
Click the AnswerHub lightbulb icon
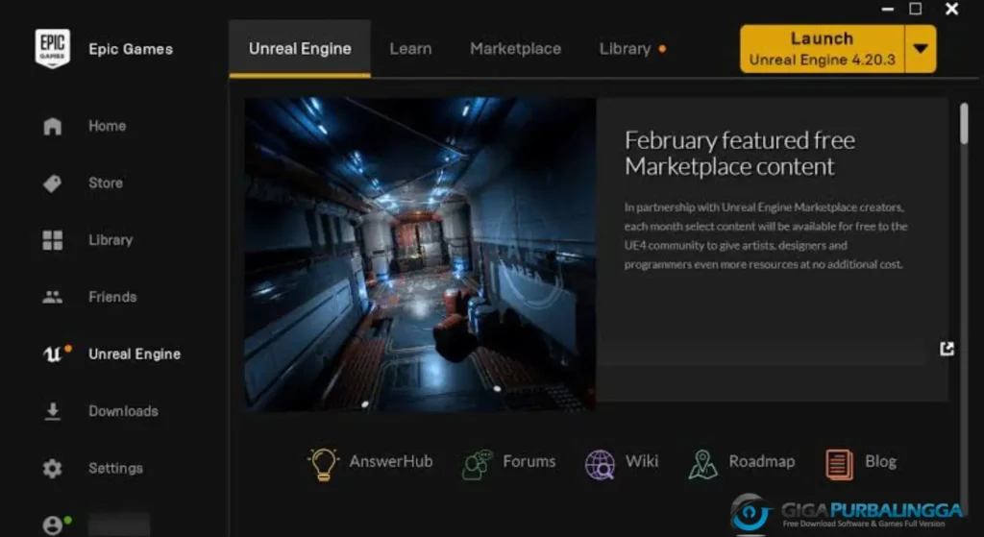(323, 465)
